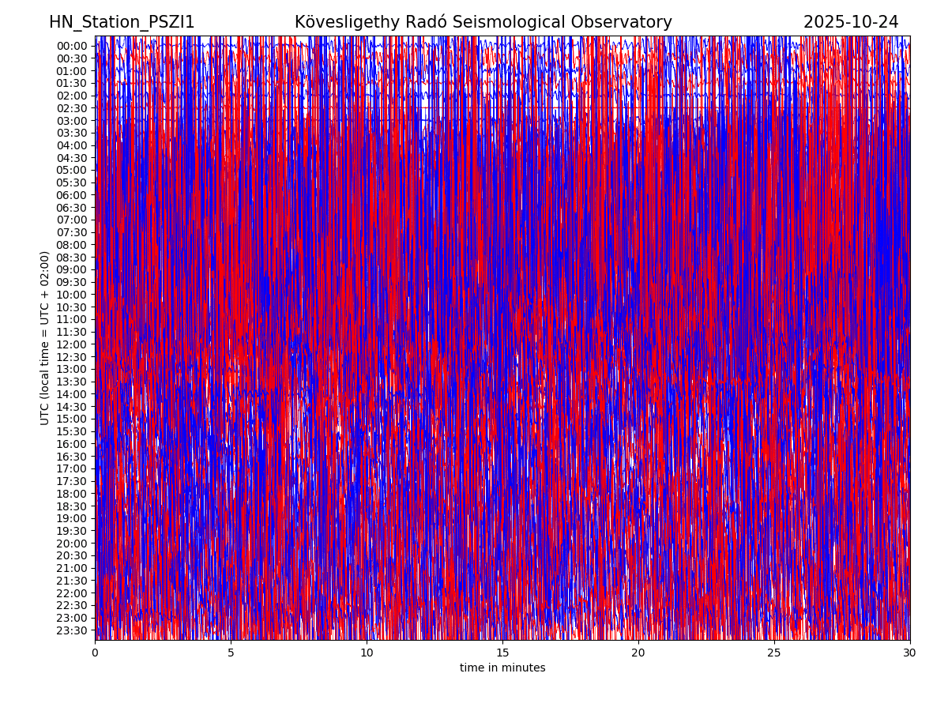This screenshot has width=948, height=711.
Task: Click the 5 minute x-axis tick
Action: [x=231, y=653]
